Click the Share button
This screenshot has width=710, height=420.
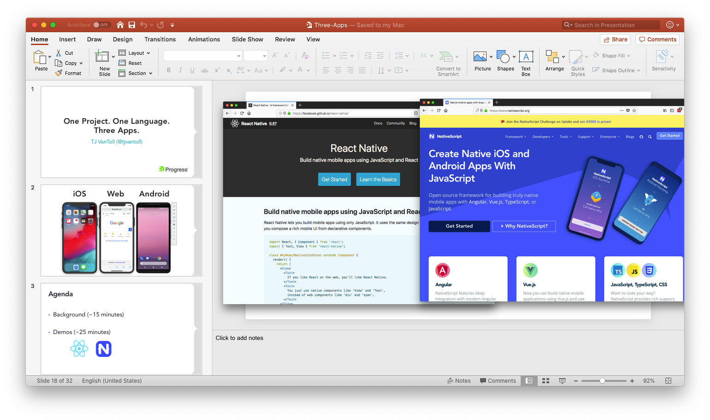click(x=615, y=40)
